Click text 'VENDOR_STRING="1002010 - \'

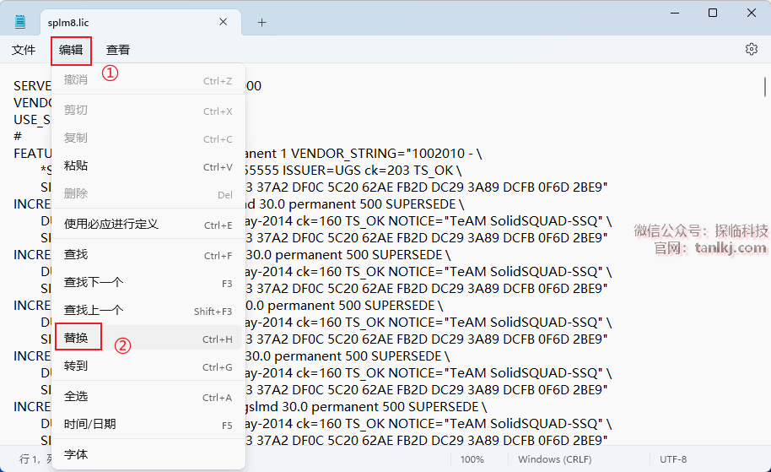pos(386,154)
